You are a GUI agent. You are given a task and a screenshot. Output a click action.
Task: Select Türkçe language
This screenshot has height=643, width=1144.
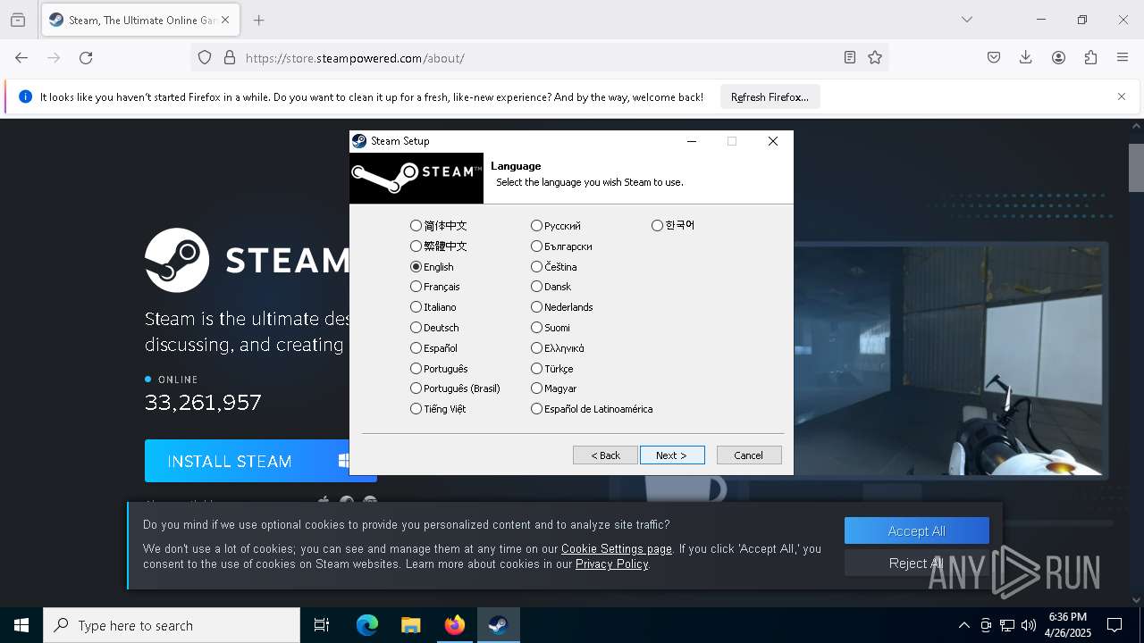pos(552,369)
